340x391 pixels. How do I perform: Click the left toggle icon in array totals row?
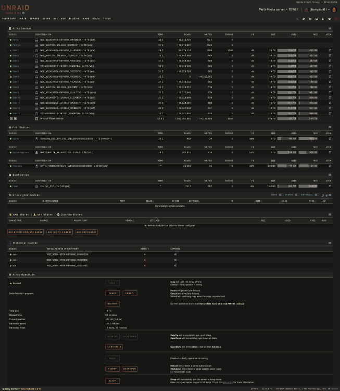(11, 118)
